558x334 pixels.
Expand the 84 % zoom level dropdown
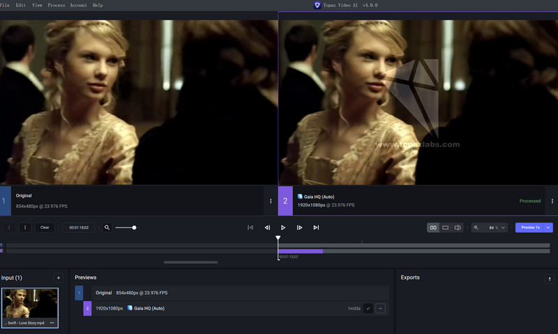[x=503, y=227]
